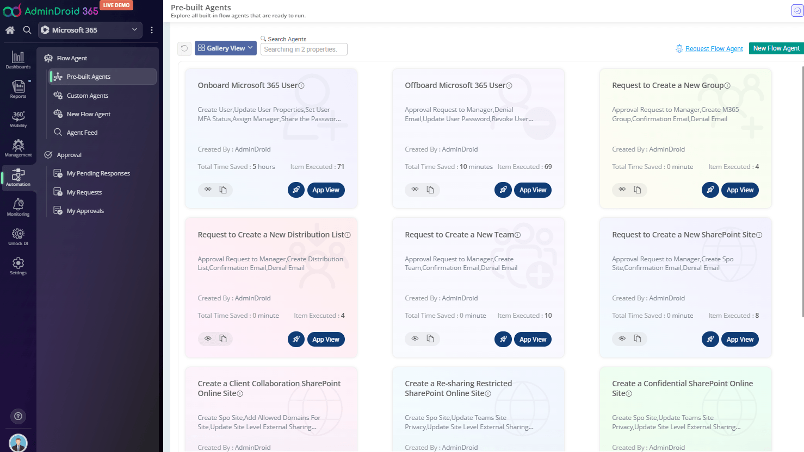Copy the Request to Create a New Group agent
The image size is (804, 452).
638,190
